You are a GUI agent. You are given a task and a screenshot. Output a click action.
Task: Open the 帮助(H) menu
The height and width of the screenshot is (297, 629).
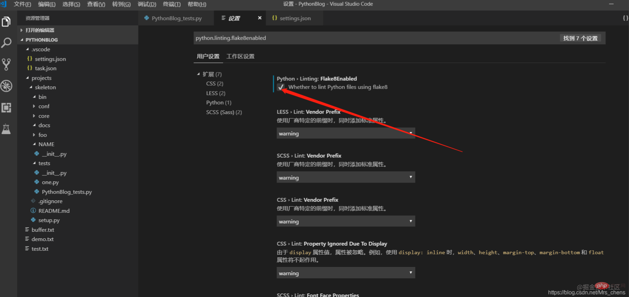click(197, 4)
